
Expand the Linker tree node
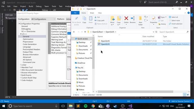[x=20, y=65]
